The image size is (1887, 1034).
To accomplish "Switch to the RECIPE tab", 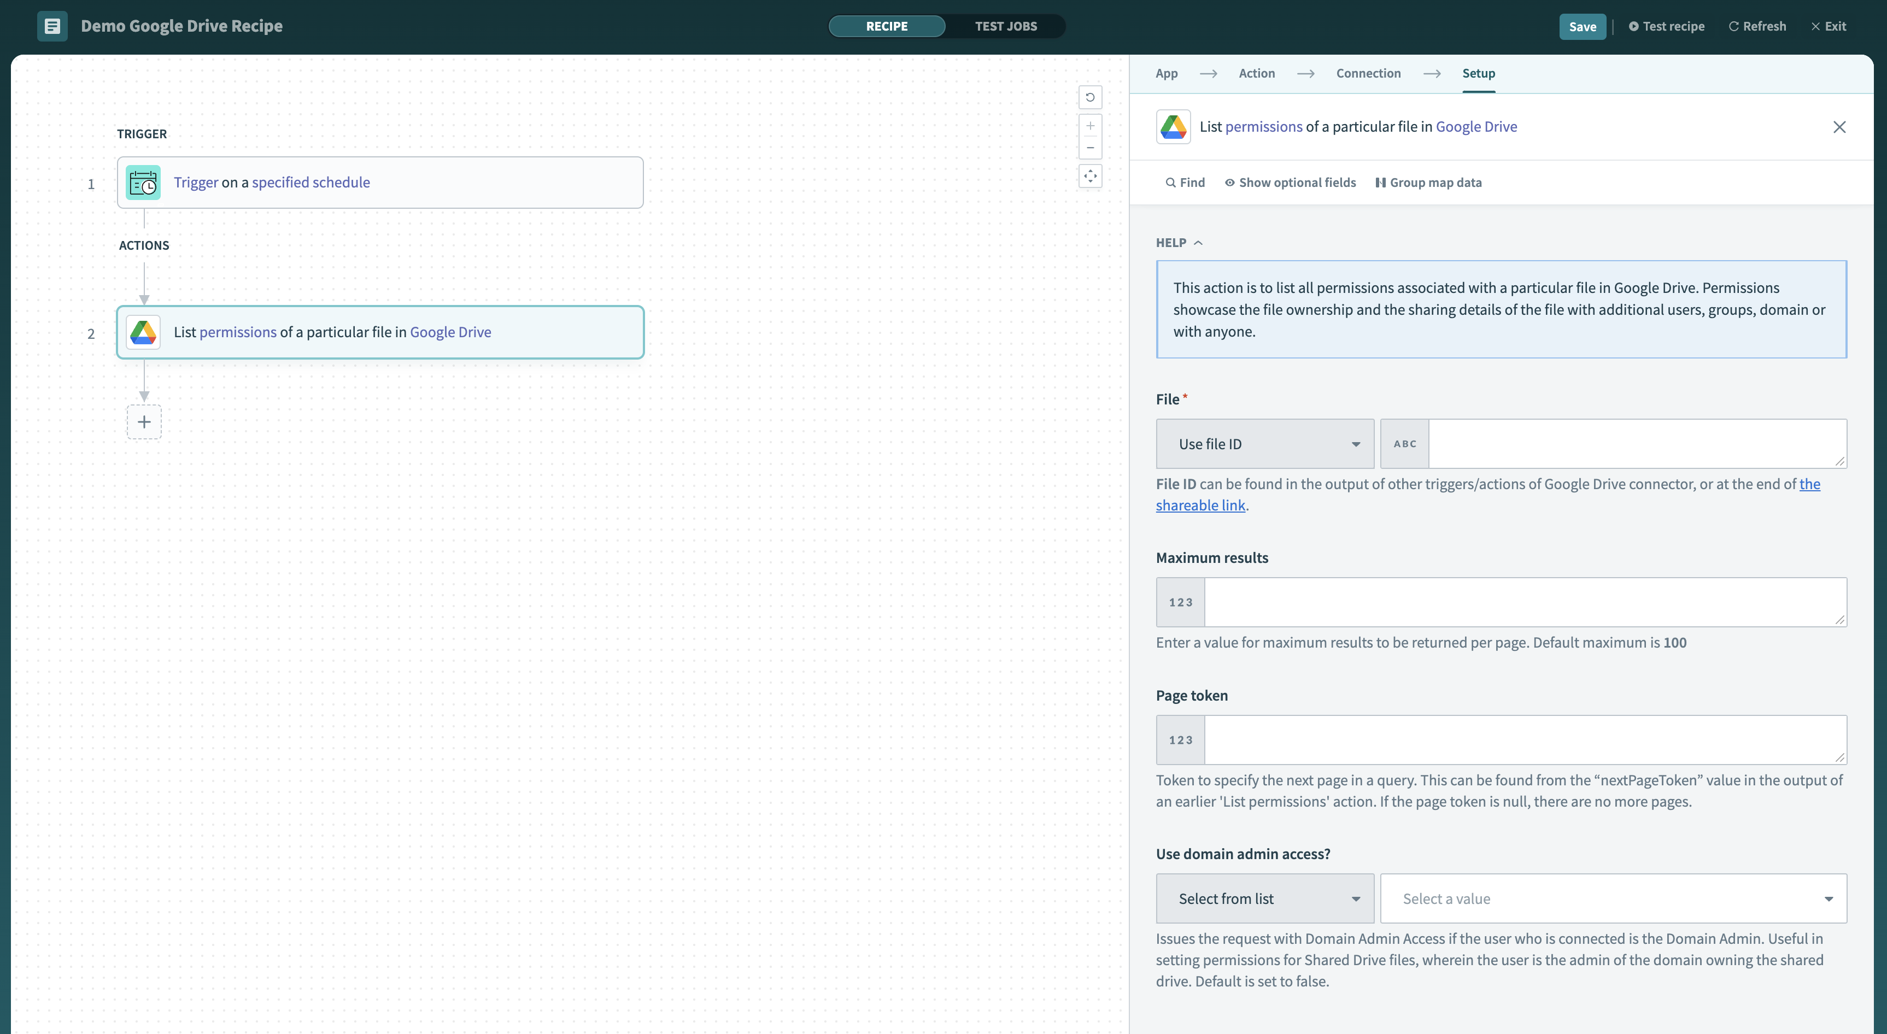I will coord(886,26).
